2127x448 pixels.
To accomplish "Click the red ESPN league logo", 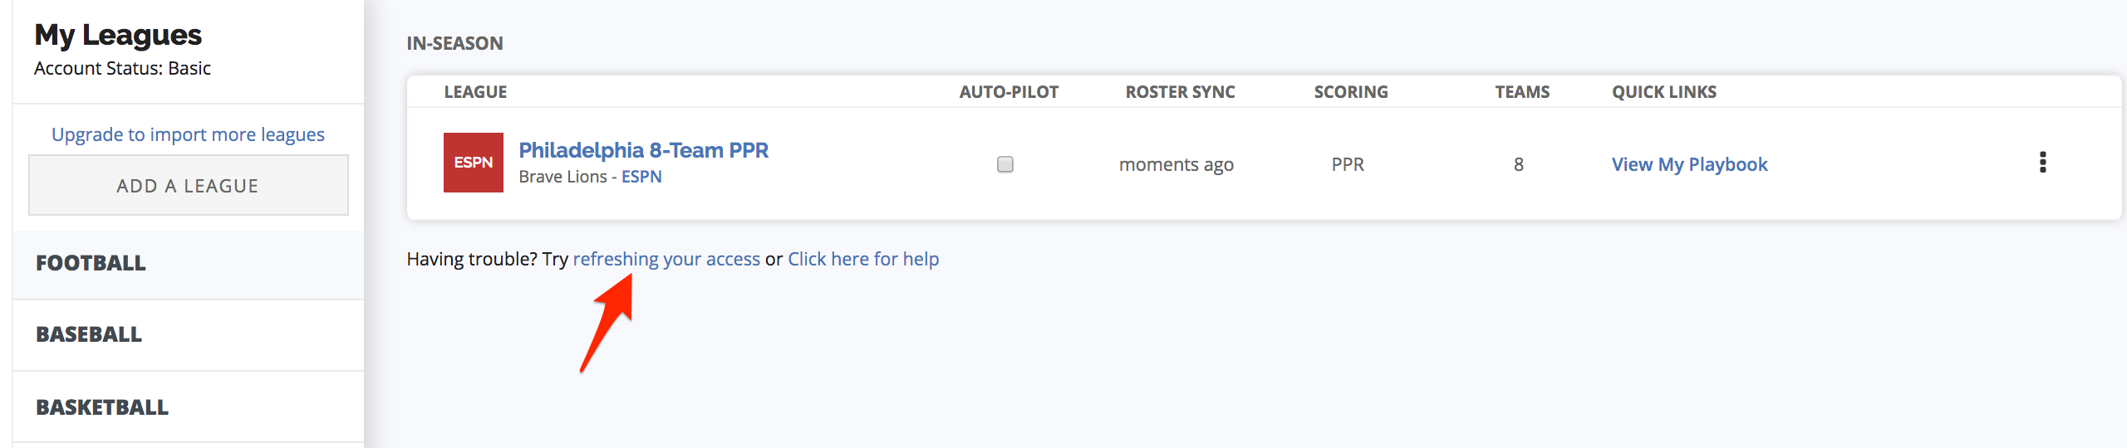I will point(473,163).
